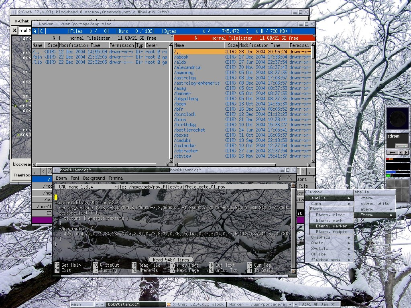This screenshot has height=308, width=411.
Task: Open the Terminal menu in Eterm
Action: coord(116,178)
